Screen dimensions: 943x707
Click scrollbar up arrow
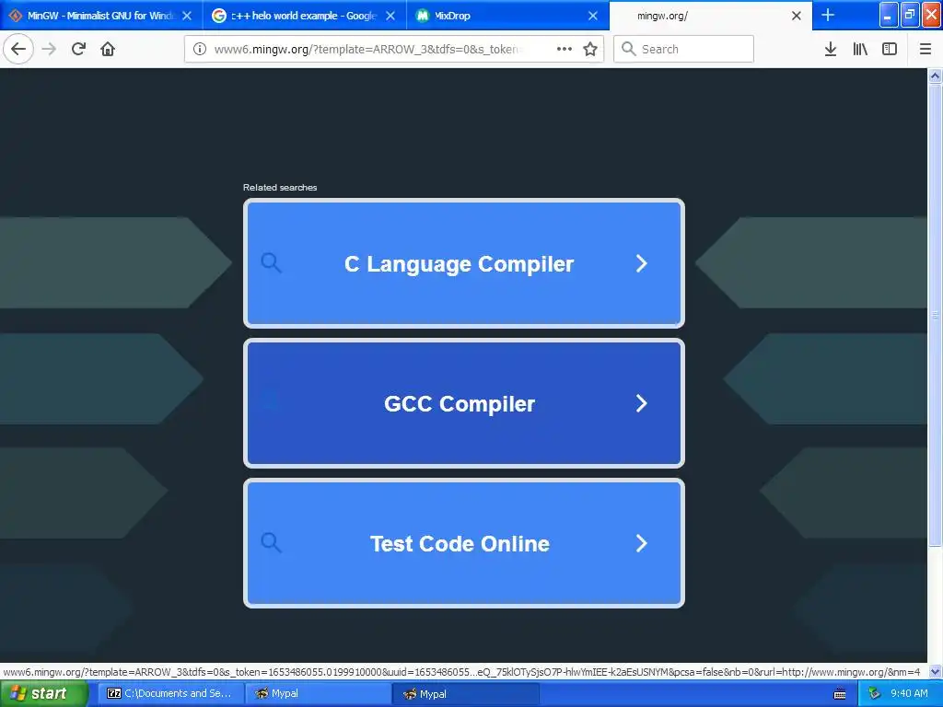[936, 75]
